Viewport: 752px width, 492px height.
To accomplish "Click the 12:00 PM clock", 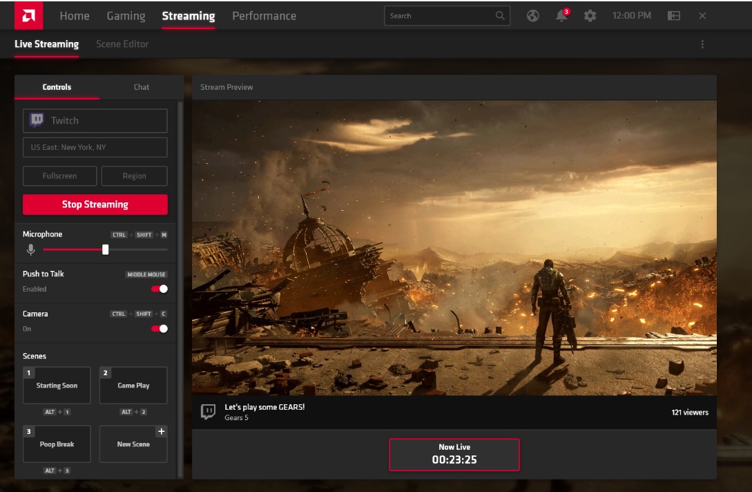I will 632,16.
